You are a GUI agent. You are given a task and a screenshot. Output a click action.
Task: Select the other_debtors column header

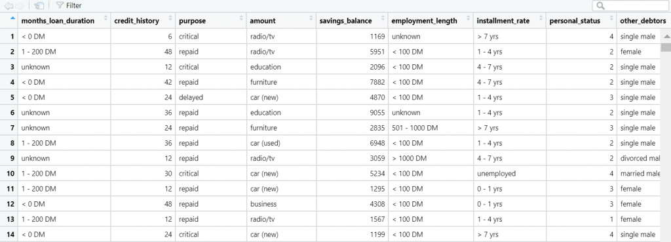(x=643, y=20)
